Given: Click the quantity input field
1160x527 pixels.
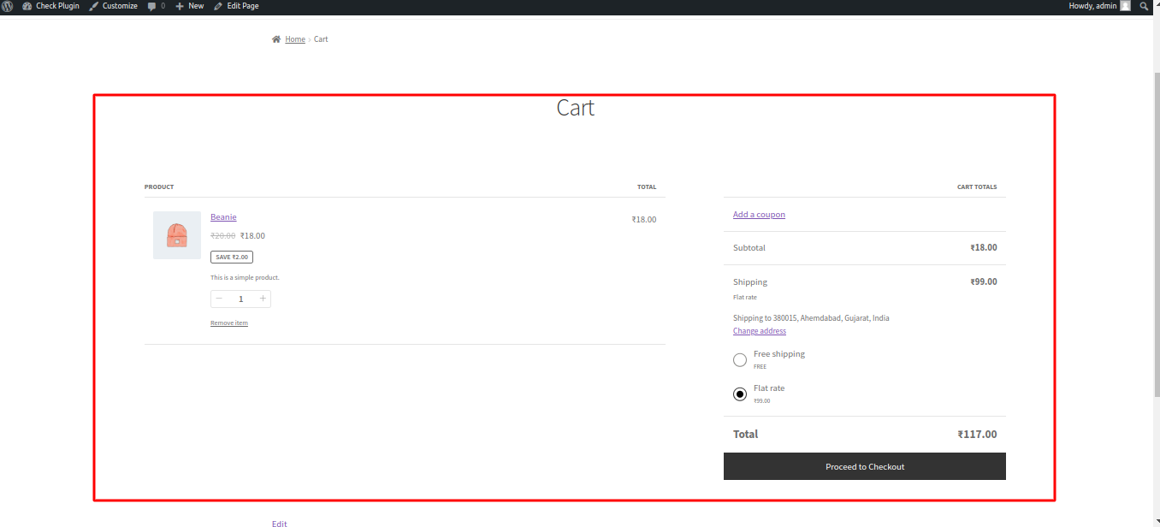Looking at the screenshot, I should coord(241,299).
